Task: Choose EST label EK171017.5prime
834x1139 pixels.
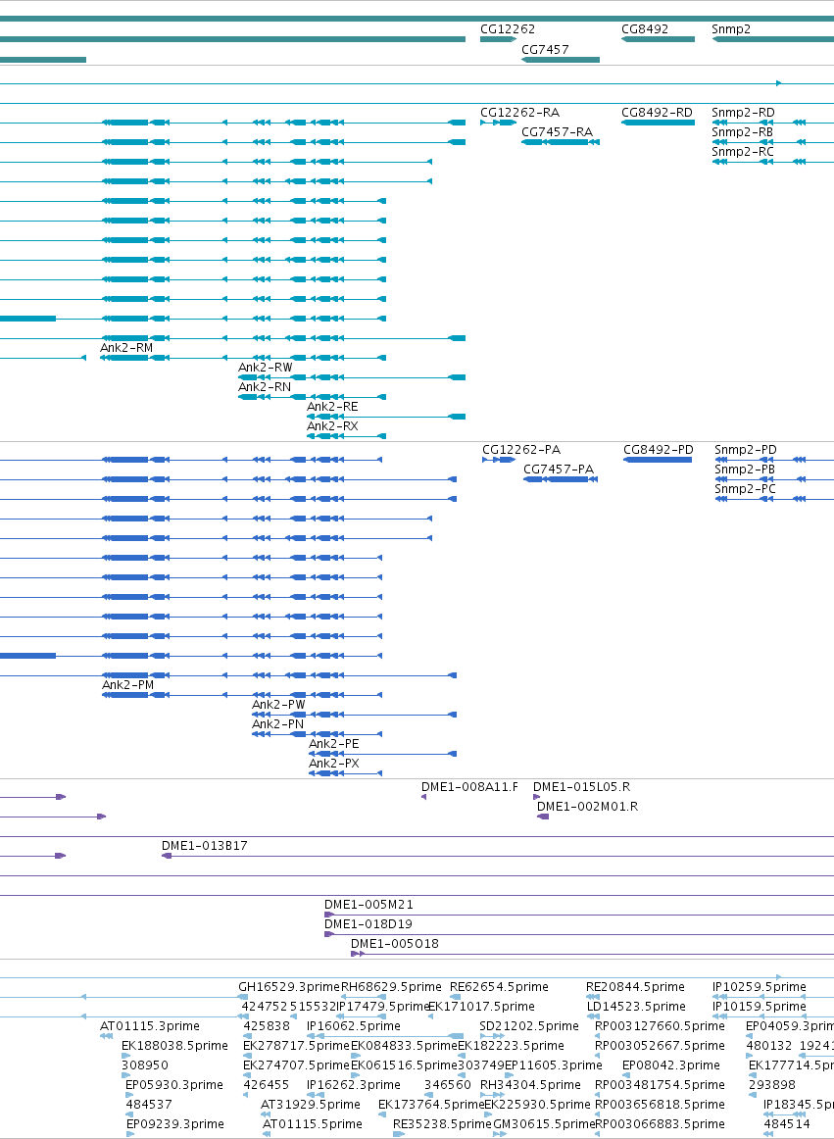Action: click(x=481, y=1006)
